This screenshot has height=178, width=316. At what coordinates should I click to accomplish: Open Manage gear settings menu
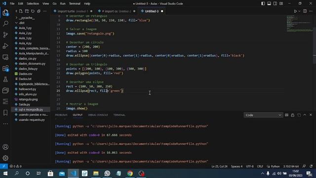tap(5, 158)
